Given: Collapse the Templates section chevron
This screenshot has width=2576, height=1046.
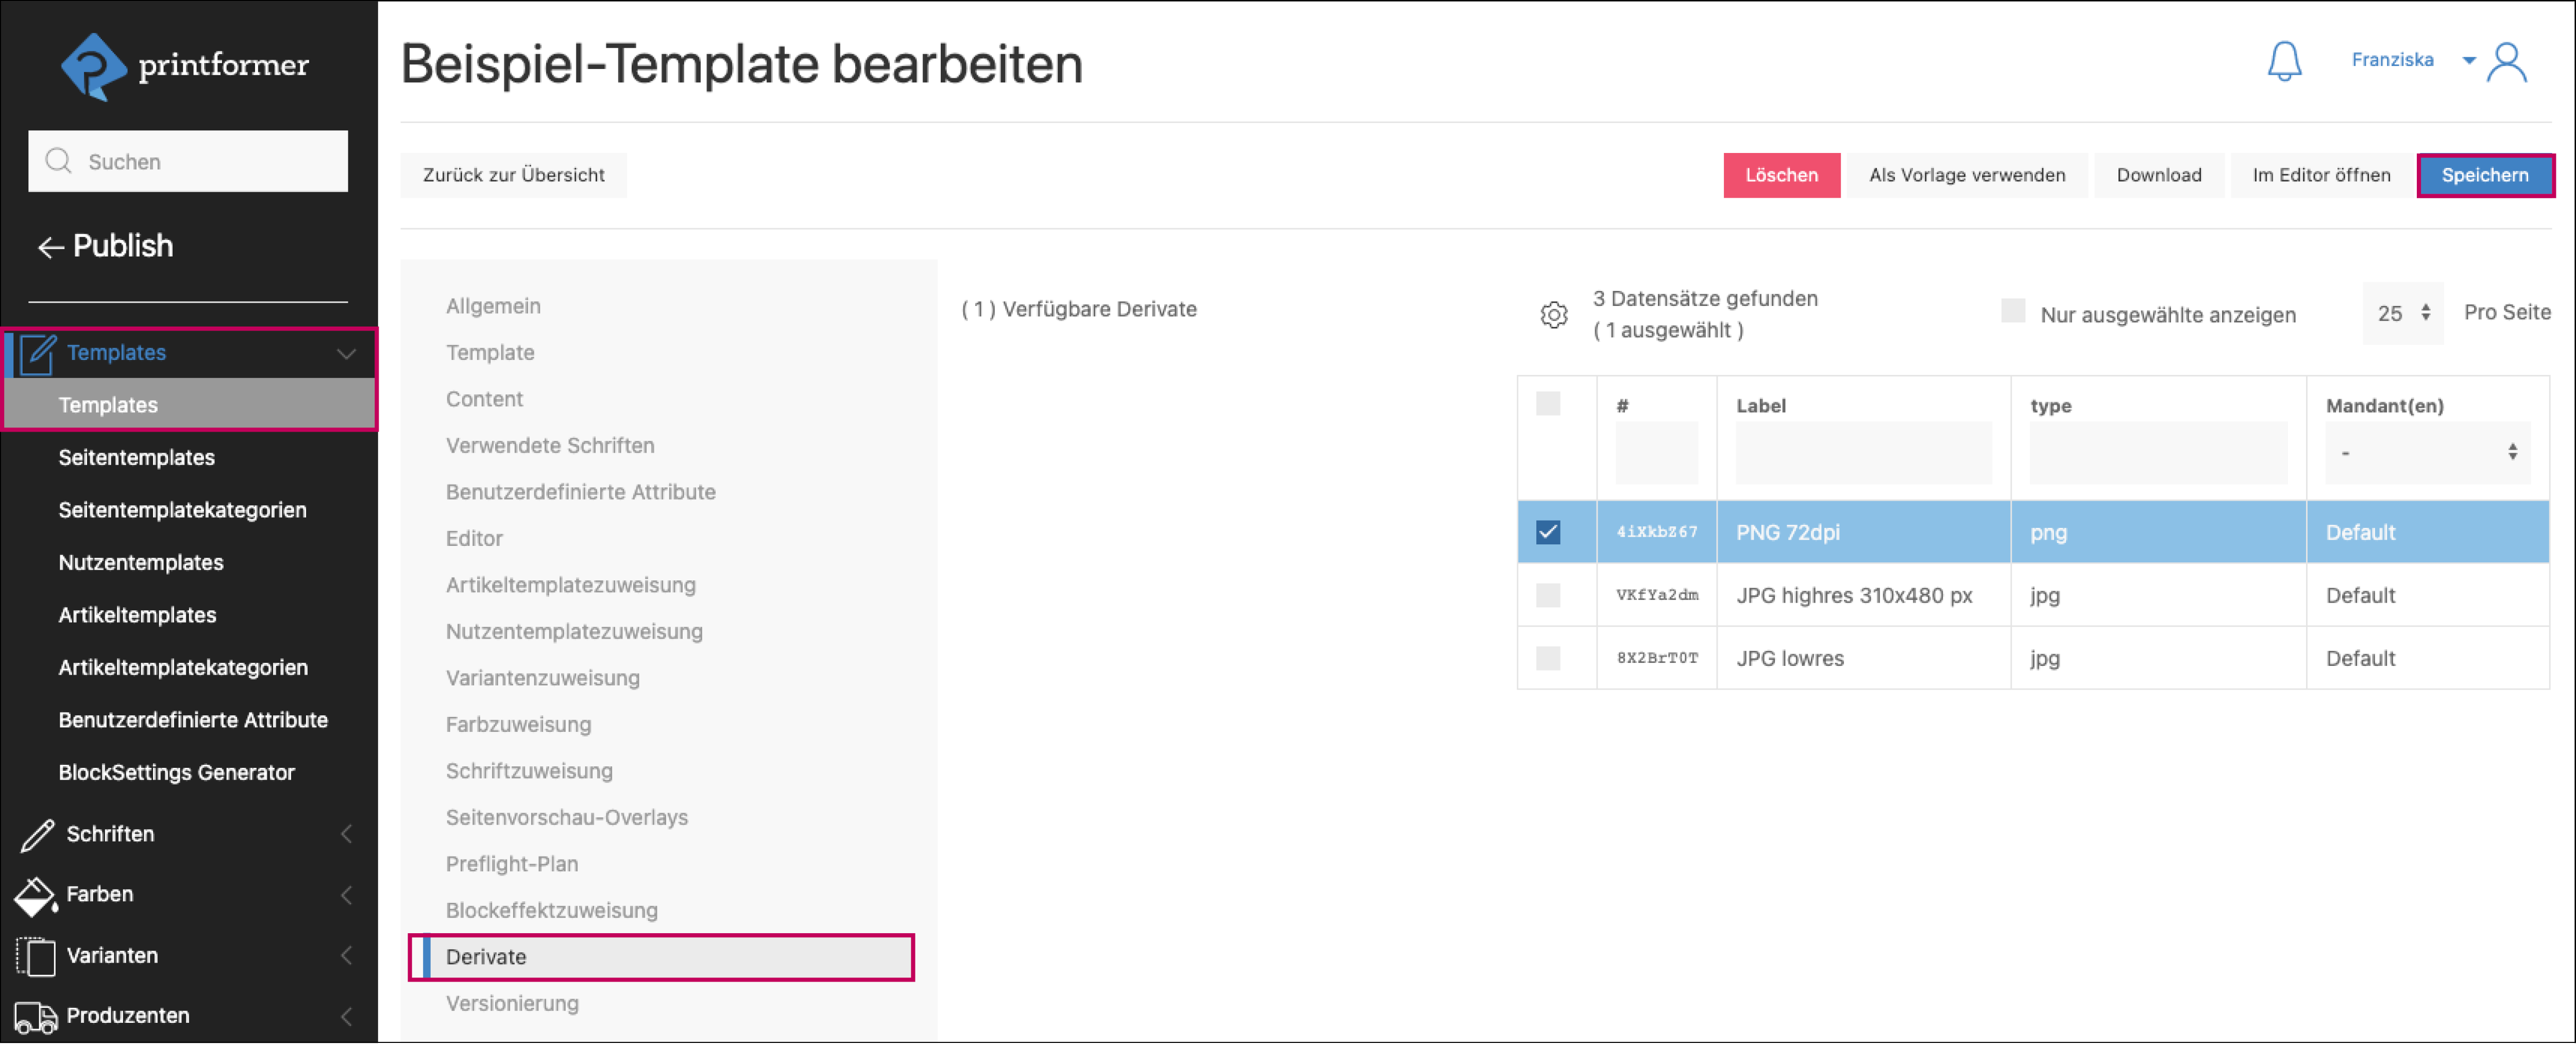Looking at the screenshot, I should 346,353.
